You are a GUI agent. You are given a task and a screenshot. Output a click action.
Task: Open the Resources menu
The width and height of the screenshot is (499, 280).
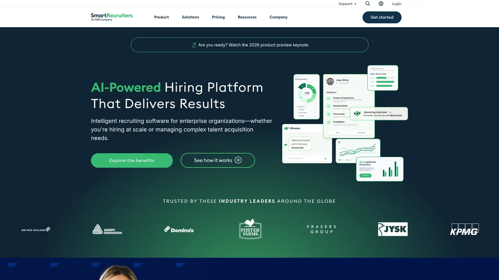(x=247, y=17)
